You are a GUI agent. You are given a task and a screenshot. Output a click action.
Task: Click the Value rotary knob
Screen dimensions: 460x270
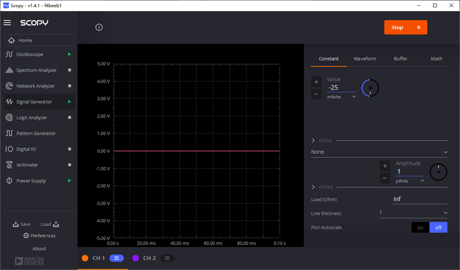click(x=370, y=88)
